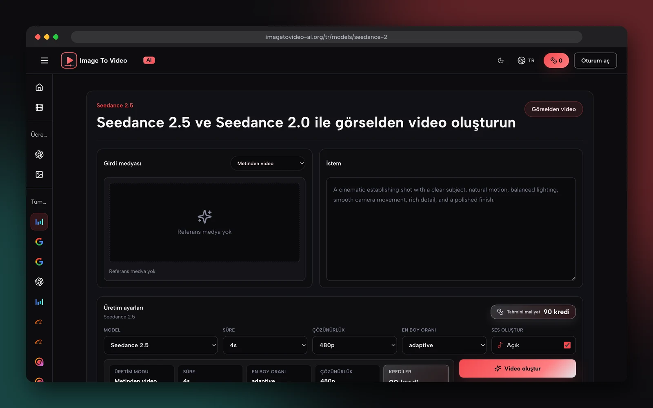Click the Üretim ayarları heading
The width and height of the screenshot is (653, 408).
(123, 308)
